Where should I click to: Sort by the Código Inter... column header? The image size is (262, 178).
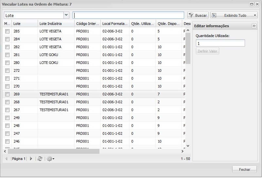pos(88,24)
